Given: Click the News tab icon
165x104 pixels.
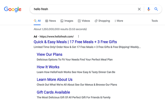Looking at the screenshot, I should (47, 21).
